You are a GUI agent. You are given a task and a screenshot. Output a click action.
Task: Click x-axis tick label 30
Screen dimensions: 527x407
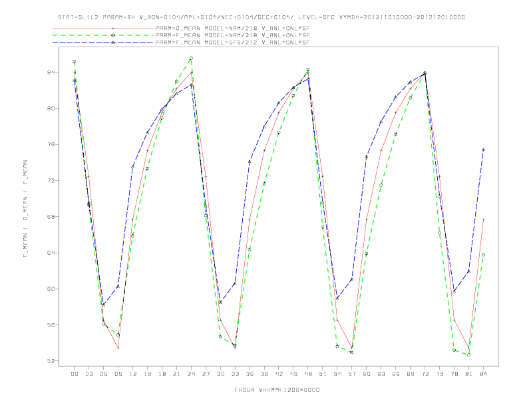220,374
